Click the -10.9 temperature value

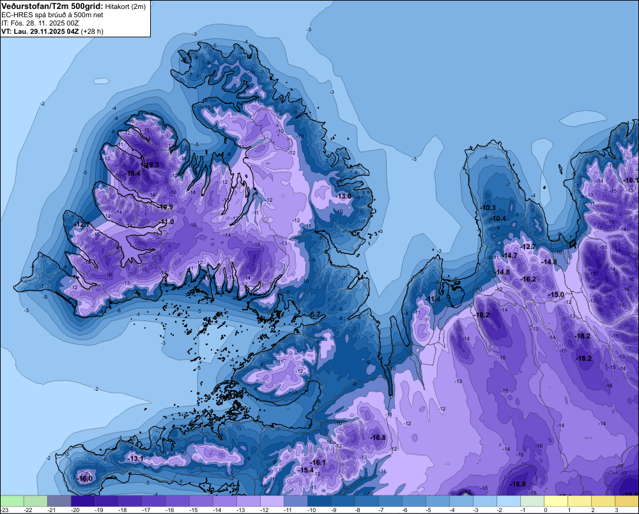(166, 207)
